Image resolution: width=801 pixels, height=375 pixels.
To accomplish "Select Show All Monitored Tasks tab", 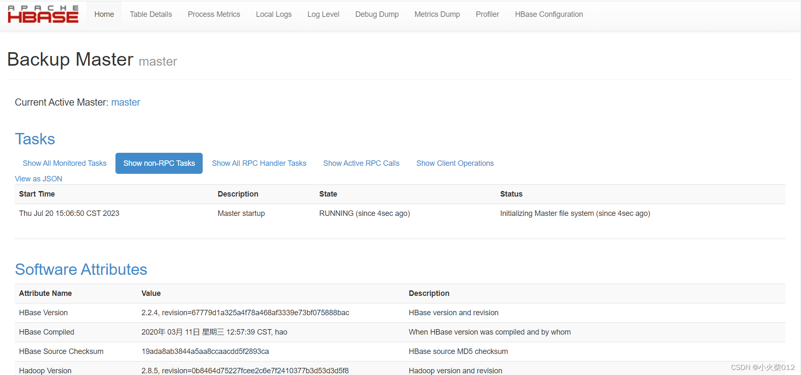I will coord(64,163).
